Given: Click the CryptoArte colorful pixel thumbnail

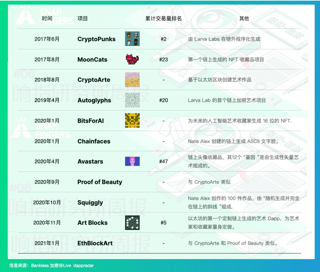Looking at the screenshot, I should point(132,79).
